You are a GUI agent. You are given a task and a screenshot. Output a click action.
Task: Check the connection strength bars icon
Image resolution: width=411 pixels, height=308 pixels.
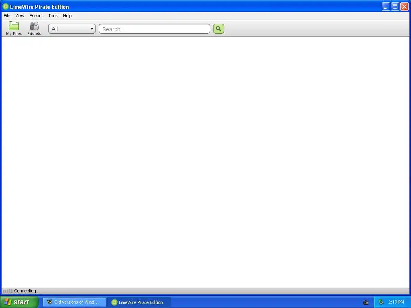click(x=8, y=291)
